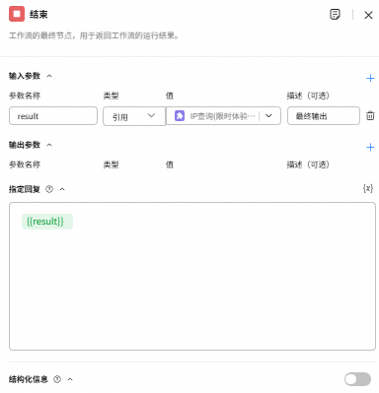Collapse the 结构化信息 section
The image size is (379, 393).
pyautogui.click(x=70, y=379)
